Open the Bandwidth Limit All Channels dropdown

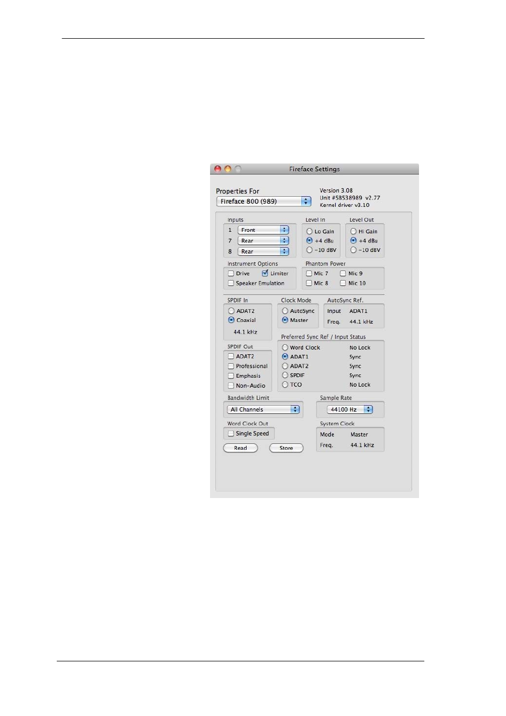pos(264,409)
